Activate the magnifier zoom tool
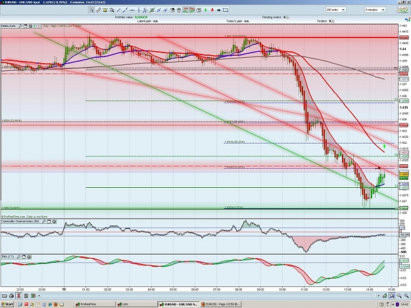This screenshot has height=308, width=411. click(112, 11)
